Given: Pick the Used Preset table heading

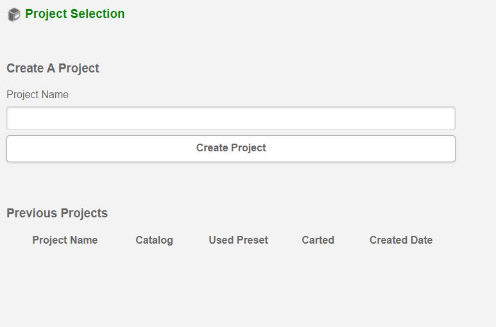Looking at the screenshot, I should point(238,240).
